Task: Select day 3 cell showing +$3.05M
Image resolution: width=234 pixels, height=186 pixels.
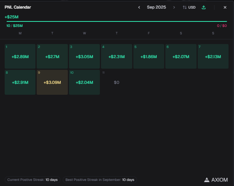Action: (84, 56)
